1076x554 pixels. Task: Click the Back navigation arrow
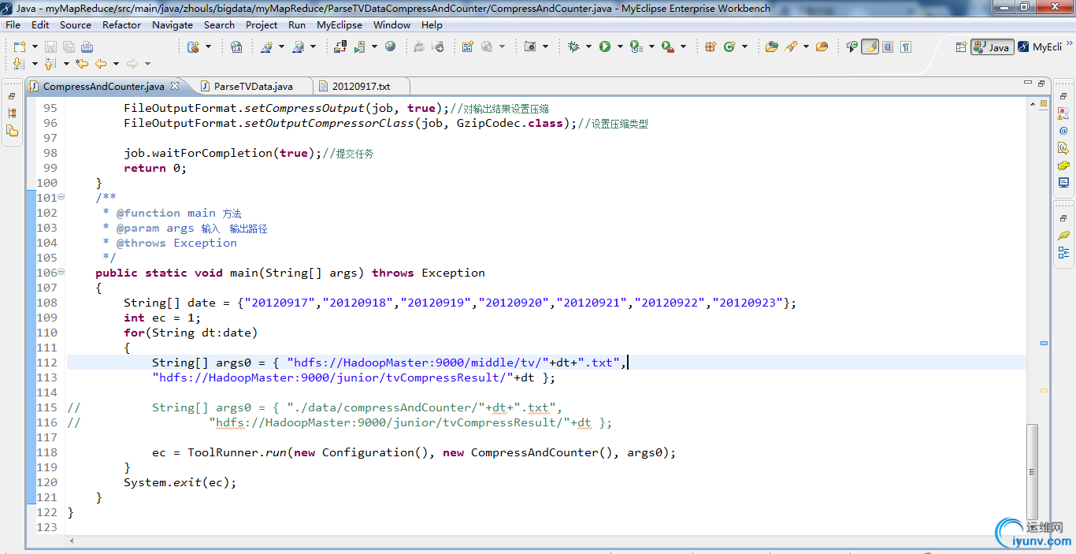tap(101, 64)
